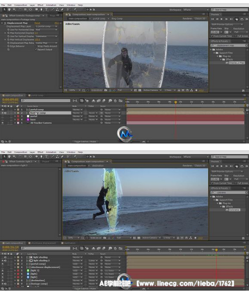Expand Max Vertical Displacement property

5,40
